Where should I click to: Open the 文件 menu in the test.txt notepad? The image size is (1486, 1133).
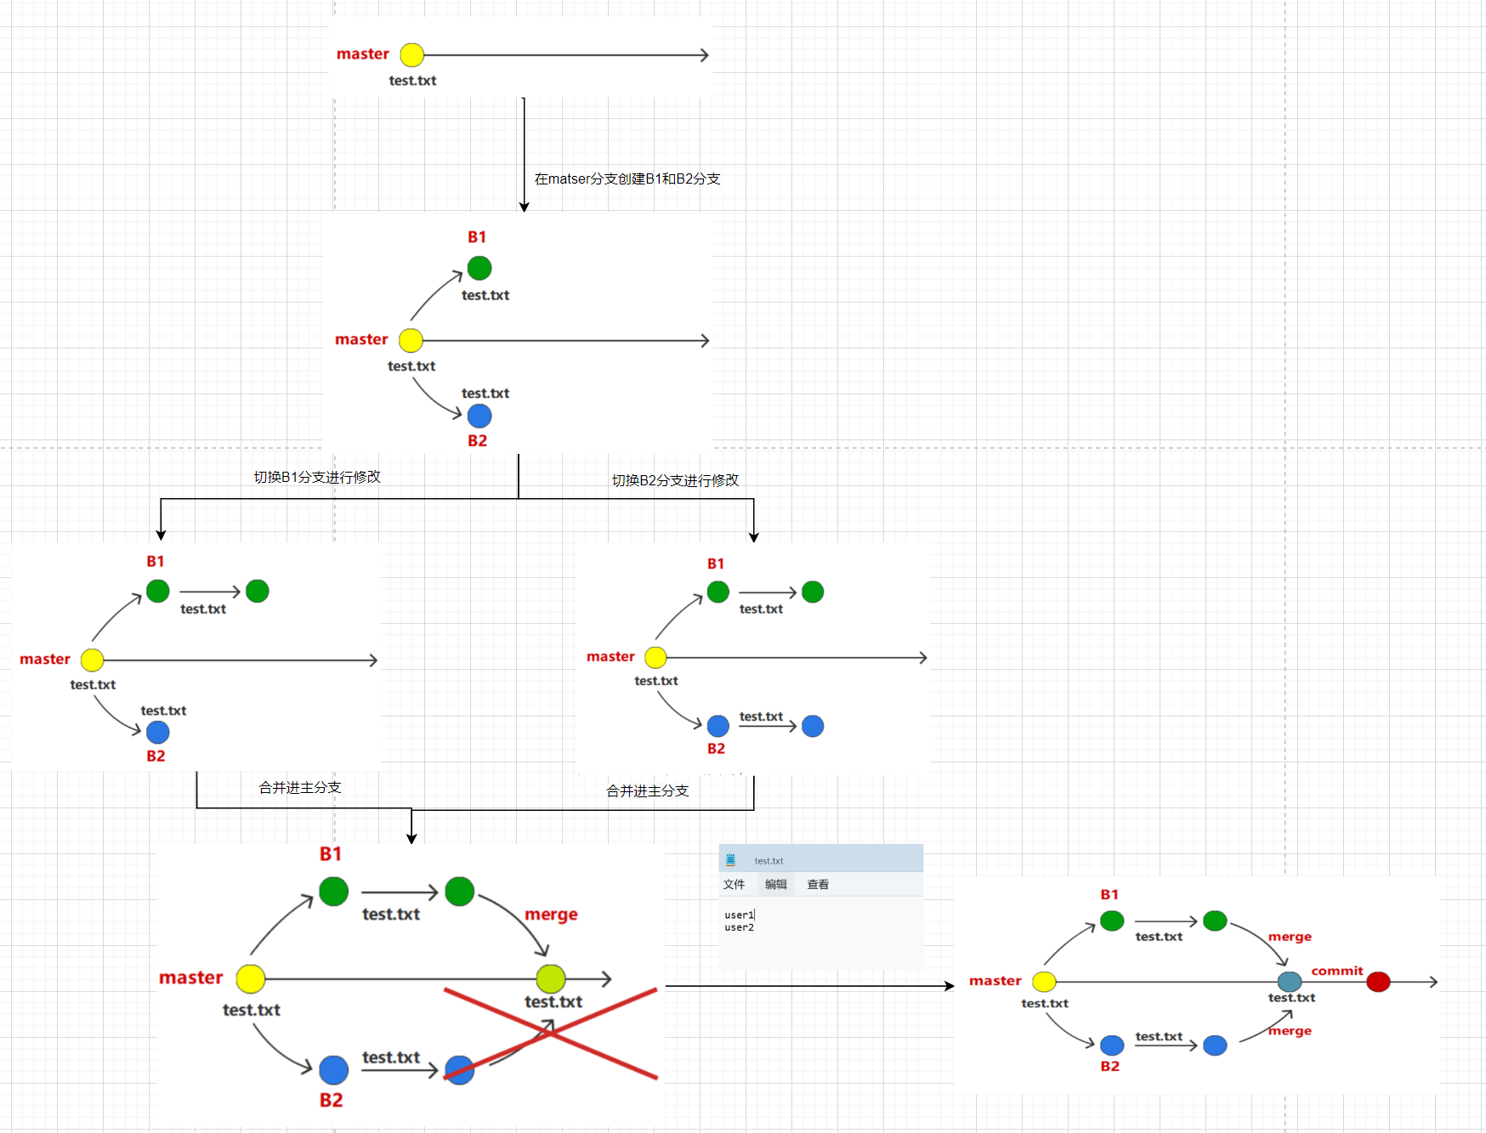(734, 884)
